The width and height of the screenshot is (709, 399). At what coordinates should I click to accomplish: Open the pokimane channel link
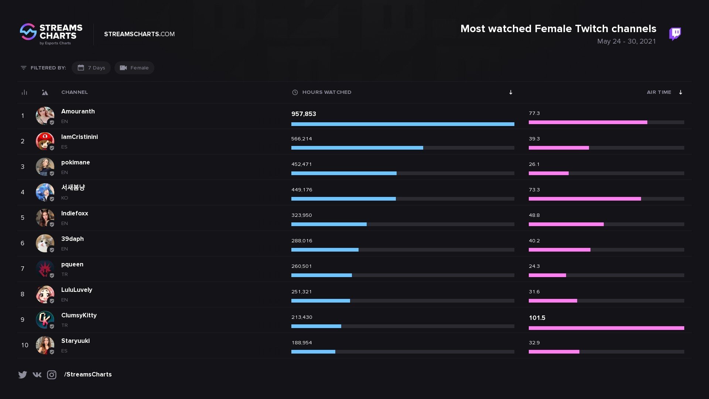tap(75, 163)
